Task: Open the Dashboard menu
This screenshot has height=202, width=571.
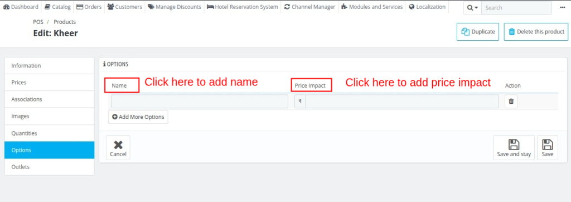Action: coord(21,7)
